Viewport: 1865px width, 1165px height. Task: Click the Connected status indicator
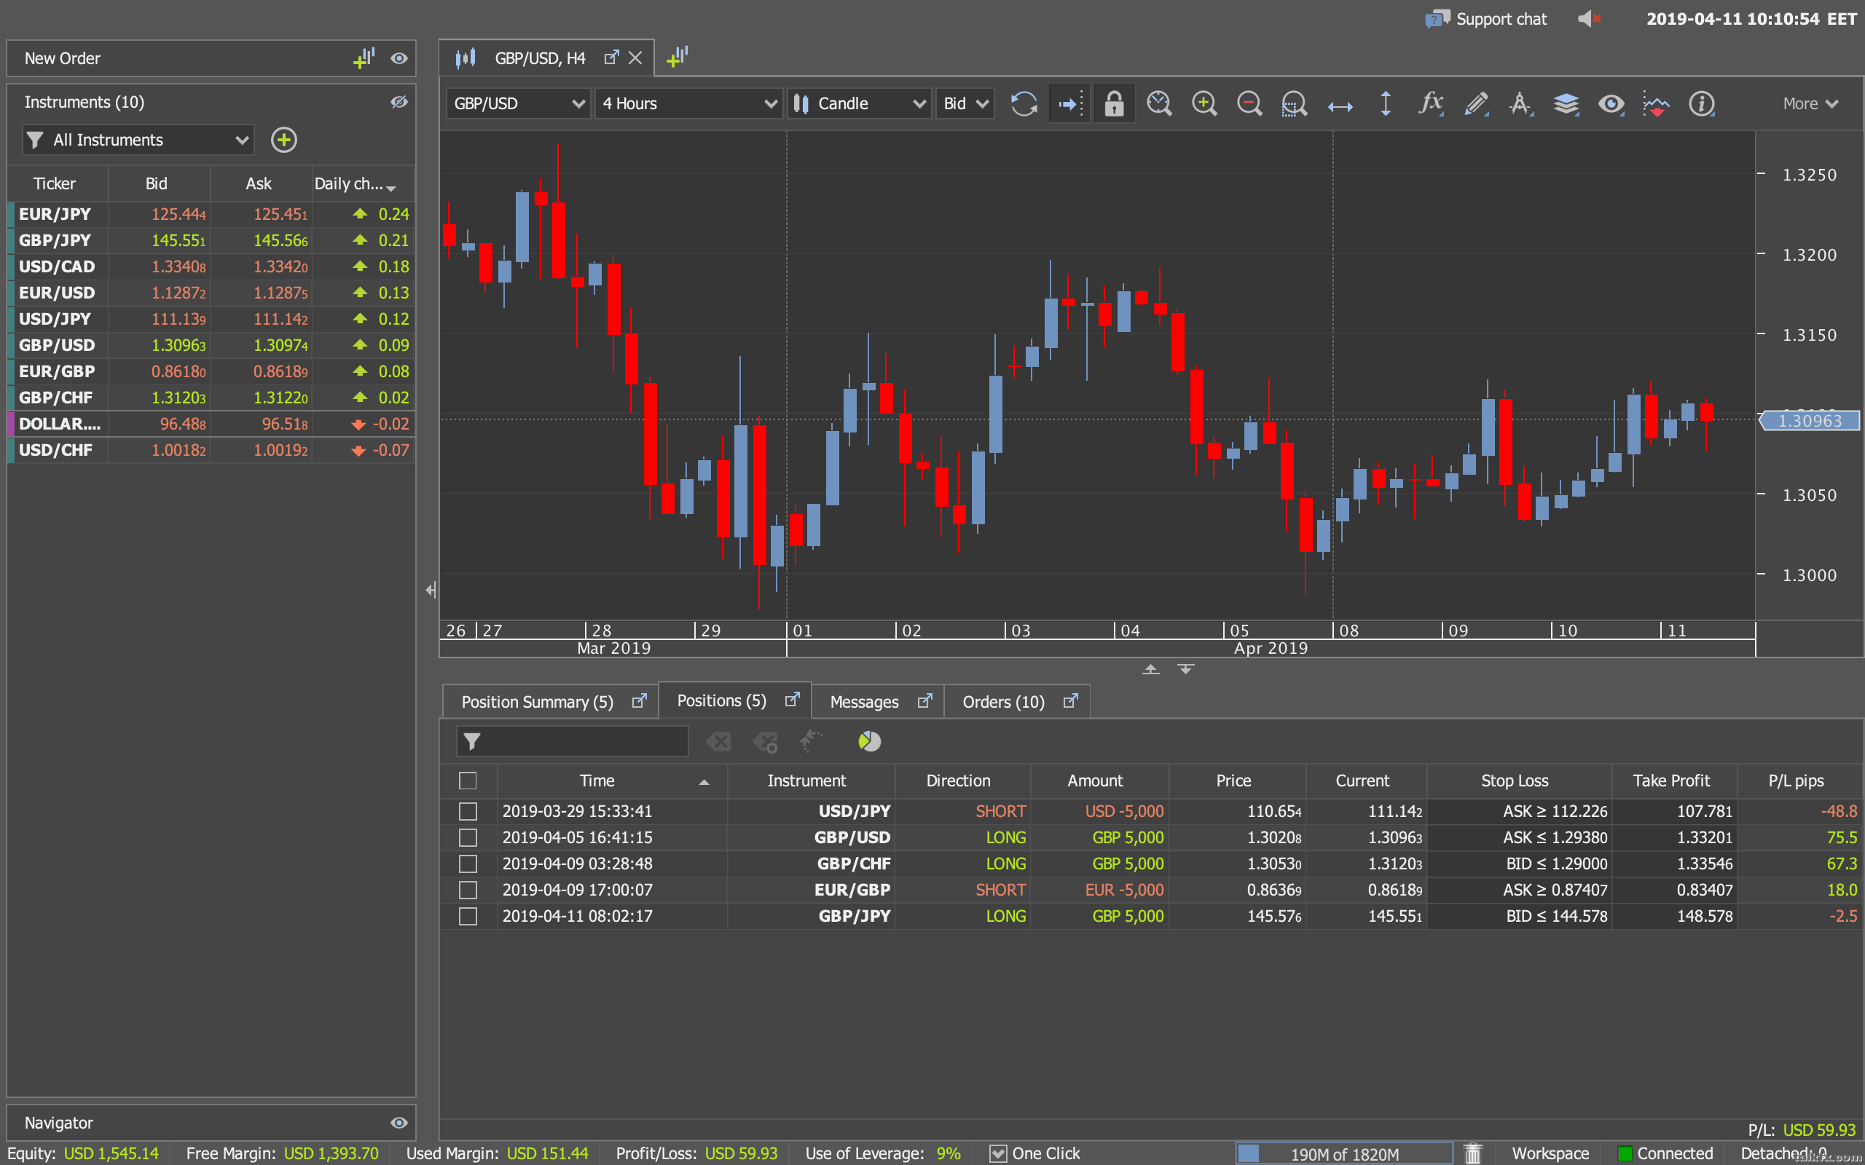coord(1665,1153)
